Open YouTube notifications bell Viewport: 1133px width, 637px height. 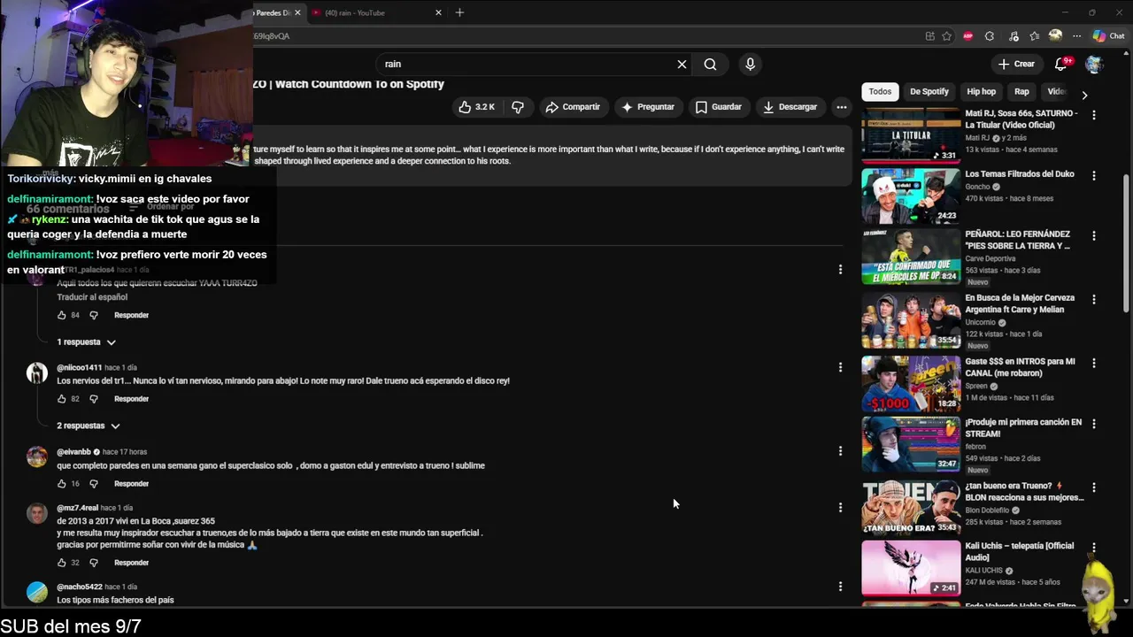(1061, 64)
